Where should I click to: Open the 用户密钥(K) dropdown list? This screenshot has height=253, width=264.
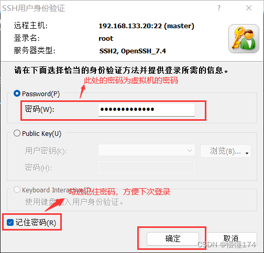pyautogui.click(x=147, y=150)
